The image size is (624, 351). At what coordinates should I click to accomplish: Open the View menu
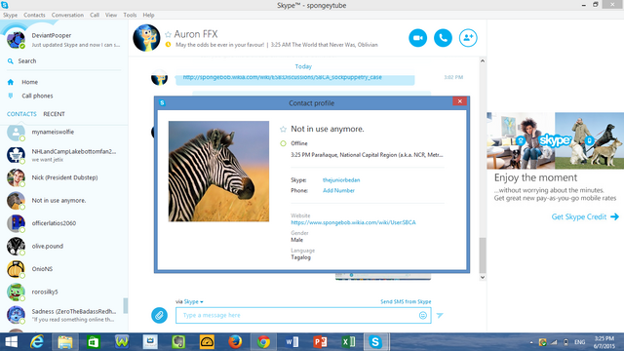tap(111, 16)
